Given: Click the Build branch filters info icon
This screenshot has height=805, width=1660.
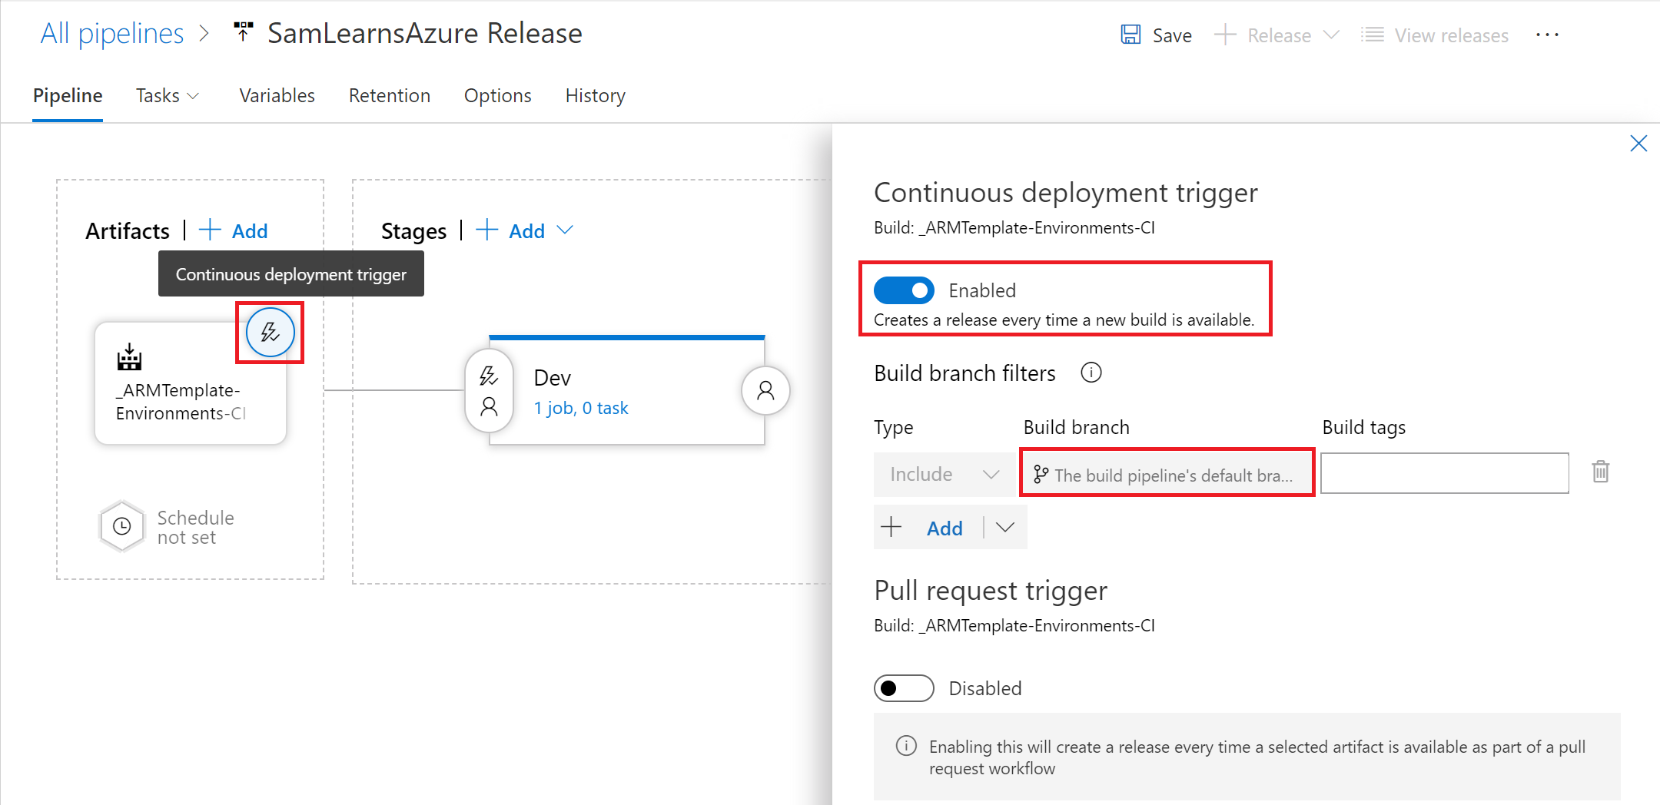Looking at the screenshot, I should 1091,373.
